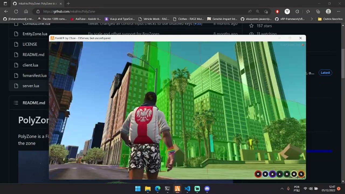
Task: Switch to FiveM on the taskbar
Action: (177, 189)
